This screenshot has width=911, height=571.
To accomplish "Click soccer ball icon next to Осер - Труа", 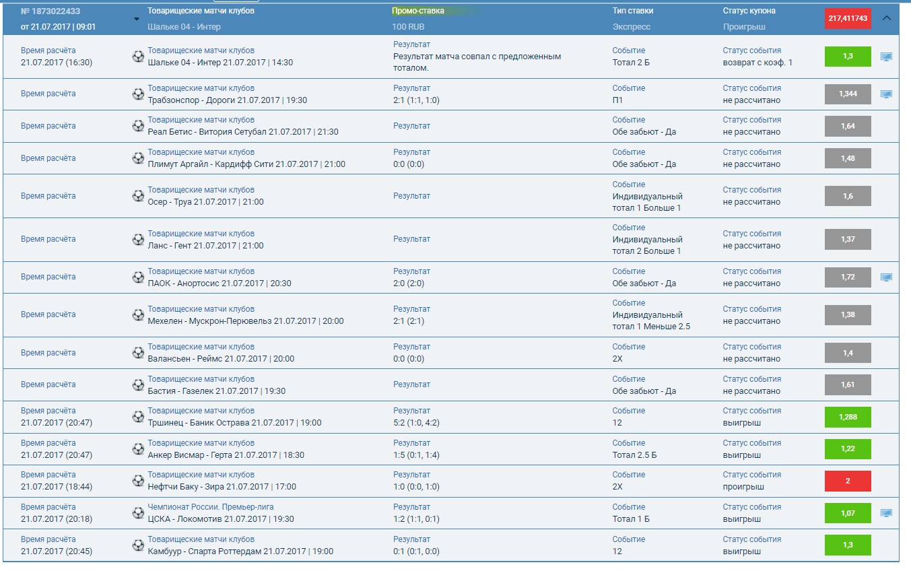I will click(138, 196).
